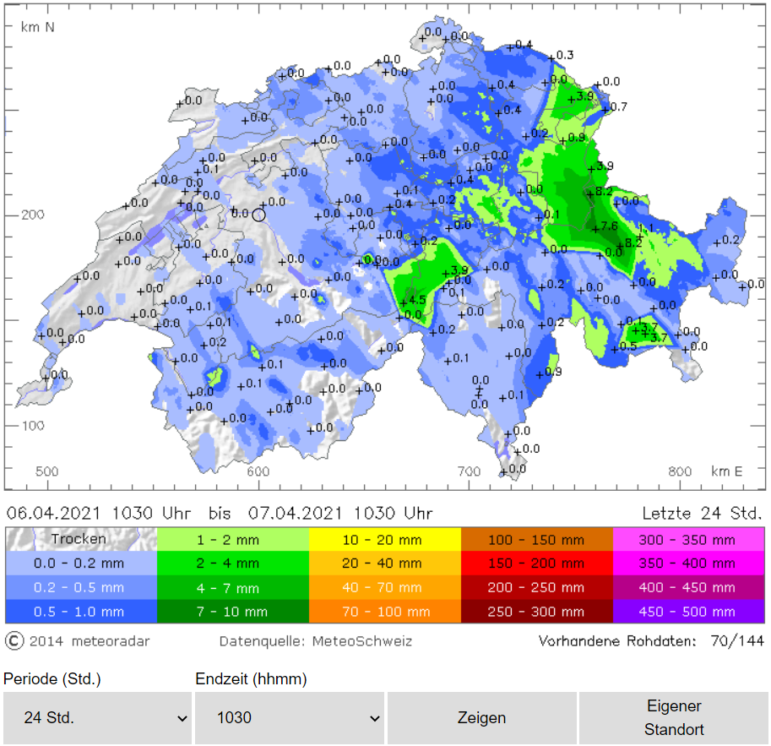Click the circled own-location marker on the map
Image resolution: width=771 pixels, height=746 pixels.
pos(258,215)
